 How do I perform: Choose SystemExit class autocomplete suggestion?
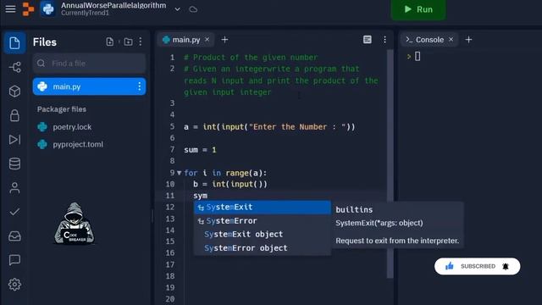coord(263,207)
